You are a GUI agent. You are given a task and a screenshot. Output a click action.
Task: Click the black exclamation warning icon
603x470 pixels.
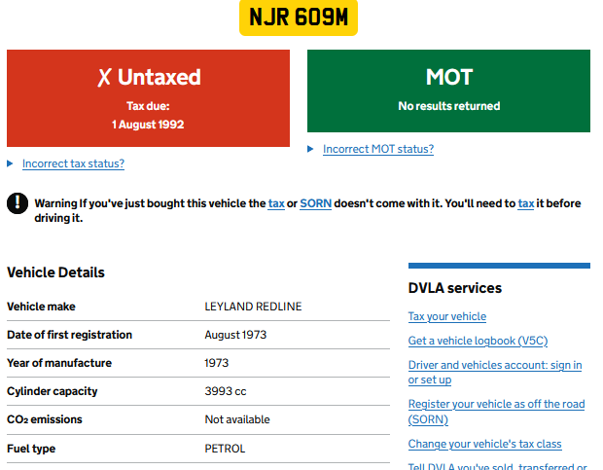[18, 202]
